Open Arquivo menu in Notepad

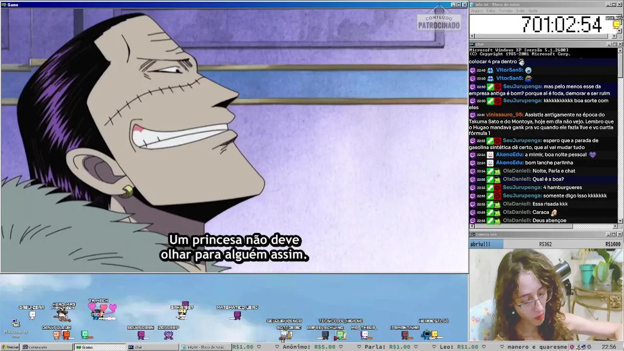tap(476, 11)
